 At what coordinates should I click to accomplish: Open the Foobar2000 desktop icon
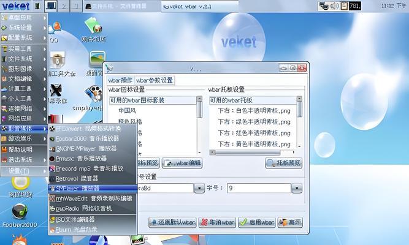20,215
